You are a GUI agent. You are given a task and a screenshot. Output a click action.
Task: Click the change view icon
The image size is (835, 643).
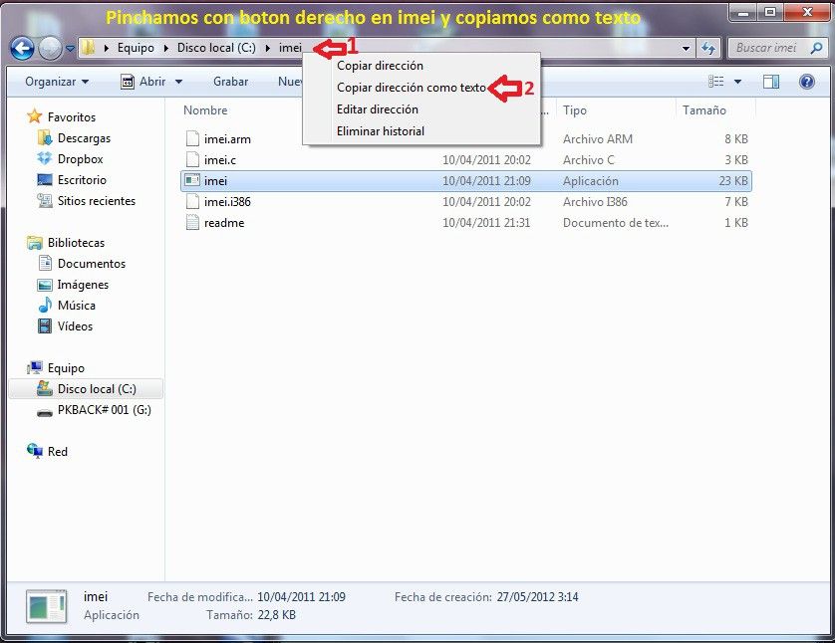(x=715, y=82)
